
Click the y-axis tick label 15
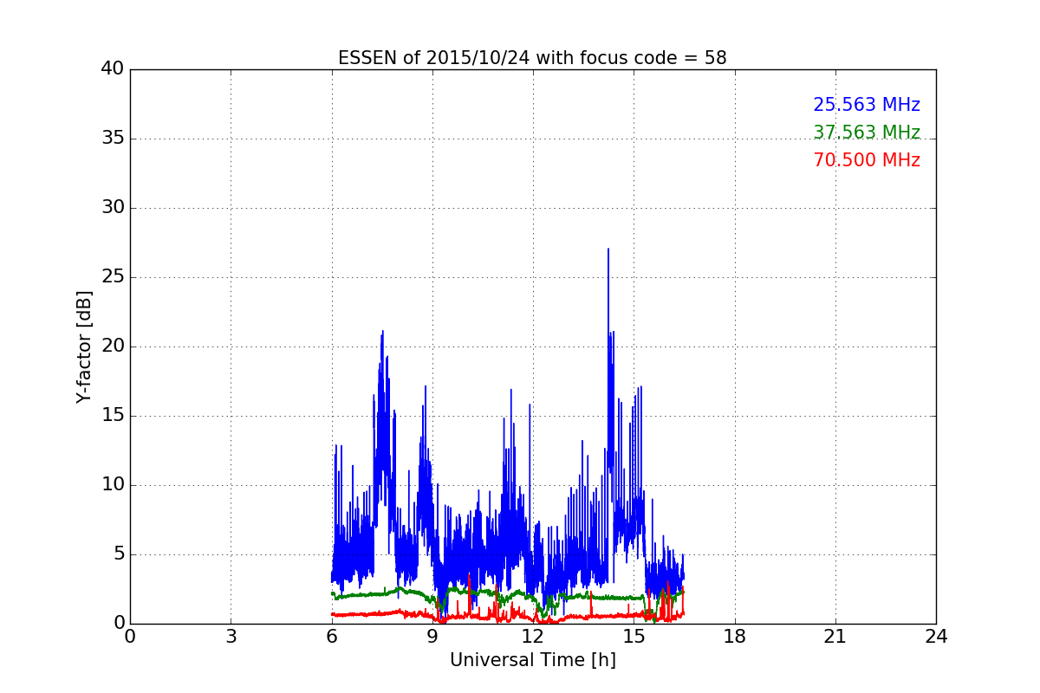tap(113, 416)
